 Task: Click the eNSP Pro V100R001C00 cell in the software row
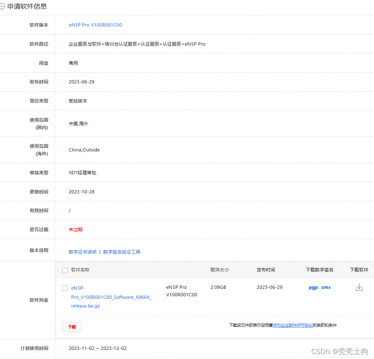pos(182,291)
